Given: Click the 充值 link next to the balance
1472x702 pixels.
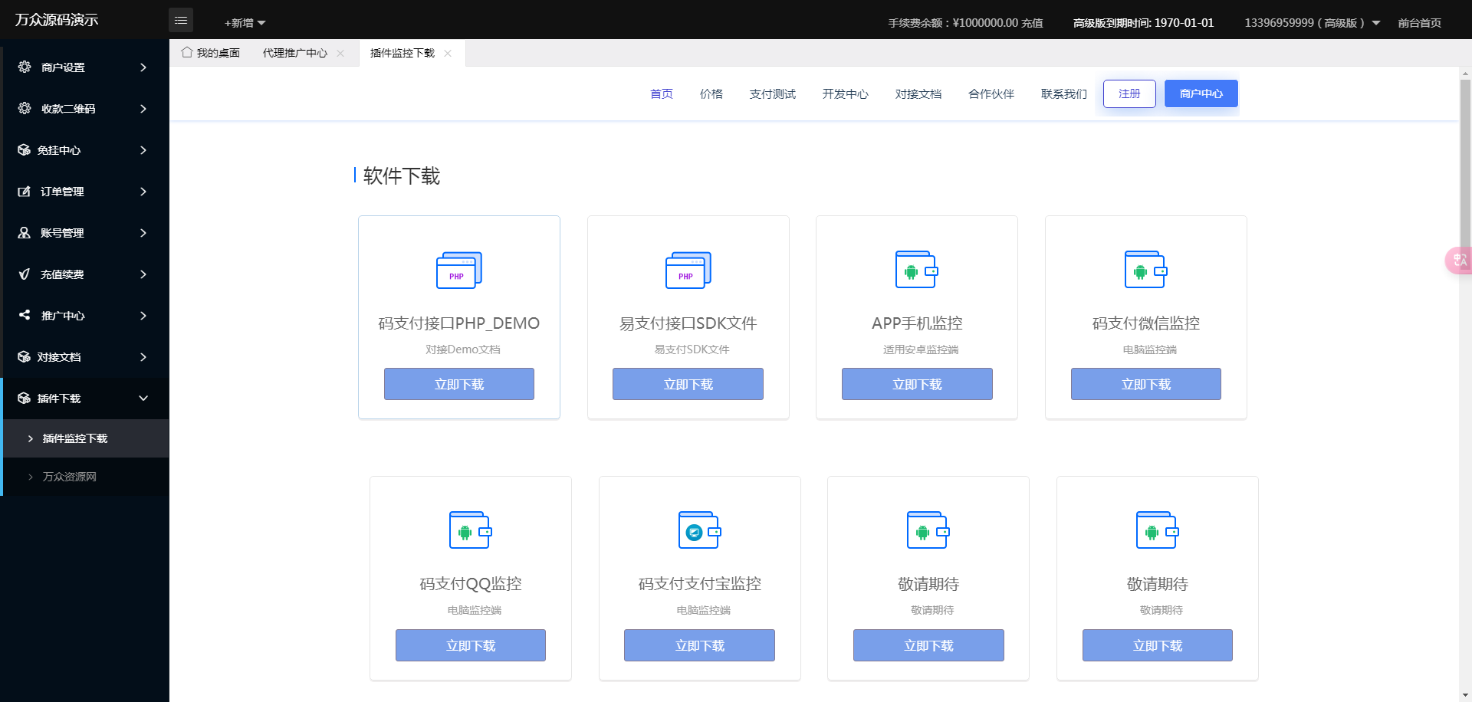Looking at the screenshot, I should (1033, 23).
